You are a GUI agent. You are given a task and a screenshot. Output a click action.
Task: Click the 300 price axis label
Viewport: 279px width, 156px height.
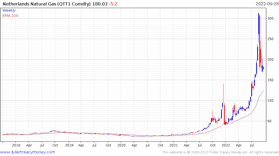pyautogui.click(x=270, y=18)
